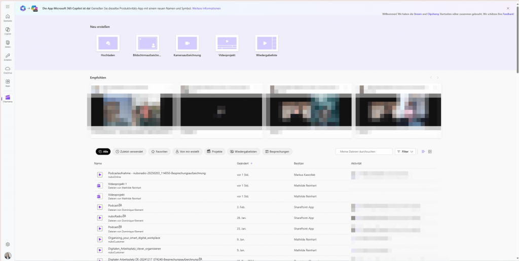Open the Stream link in welcome message
This screenshot has width=519, height=261.
click(x=418, y=14)
